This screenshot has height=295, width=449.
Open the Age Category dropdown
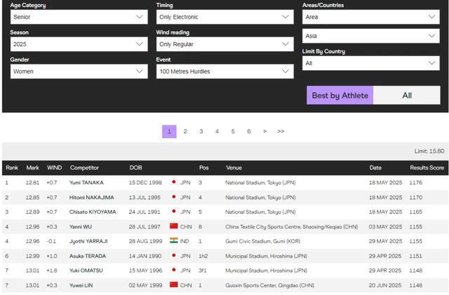(x=78, y=17)
